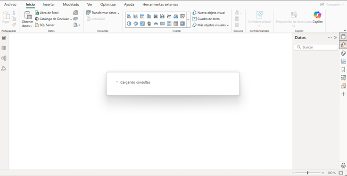Insert a pie chart visual
347x176 pixels.
click(x=129, y=24)
